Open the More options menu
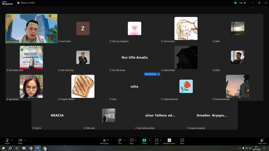269x151 pixels. (x=182, y=141)
